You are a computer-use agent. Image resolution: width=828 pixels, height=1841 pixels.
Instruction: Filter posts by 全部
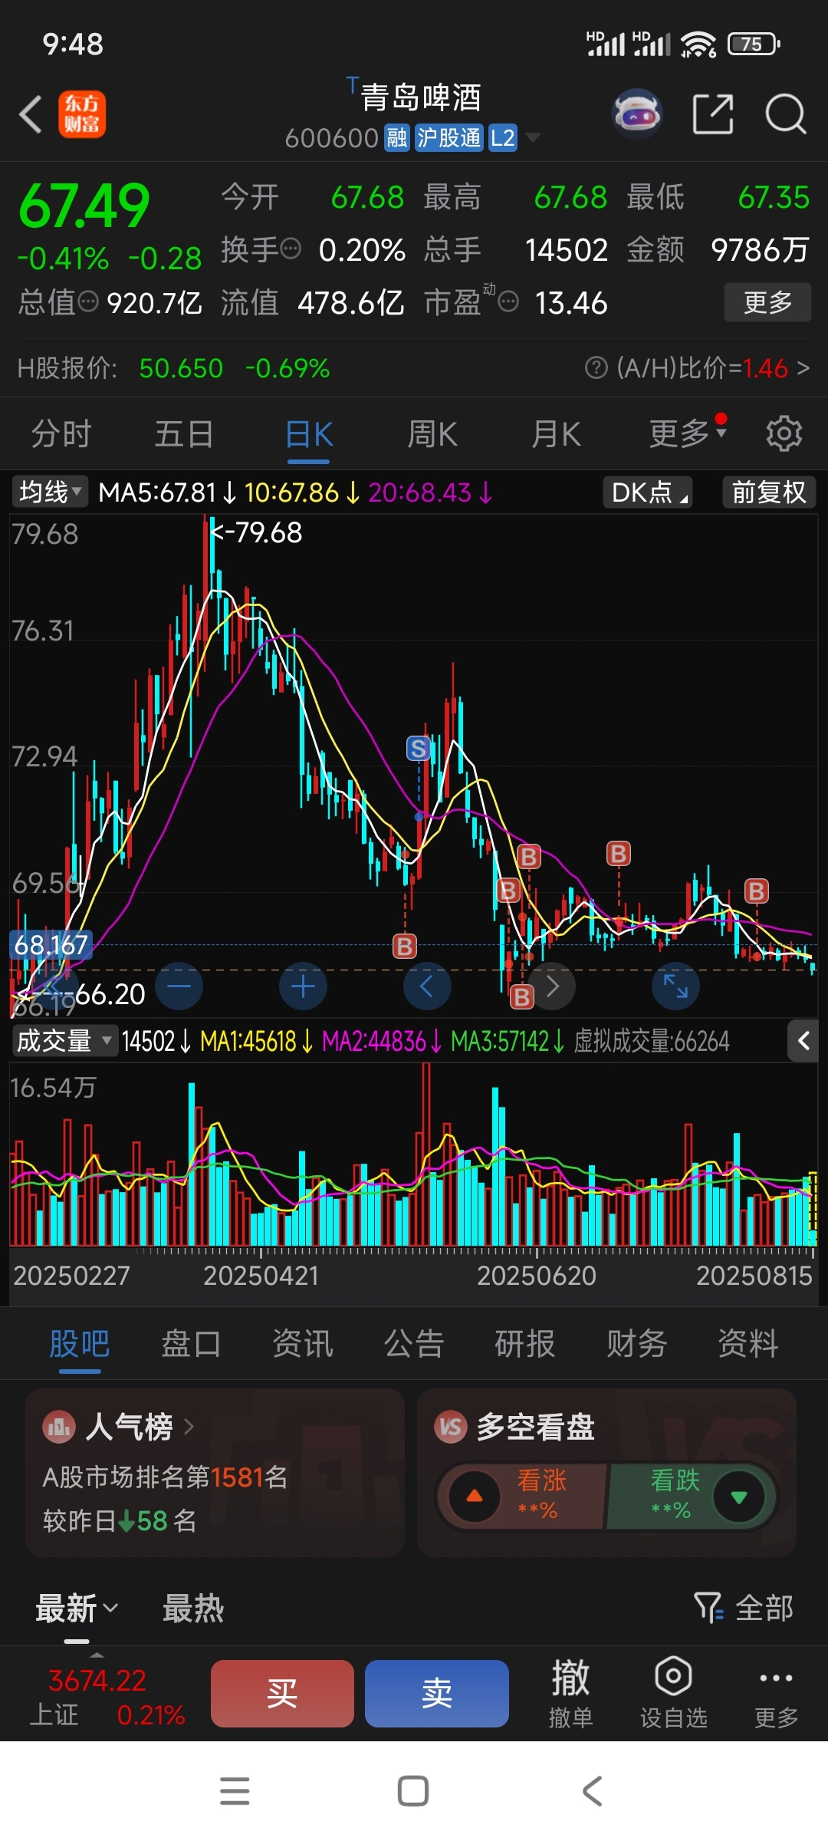(764, 1607)
